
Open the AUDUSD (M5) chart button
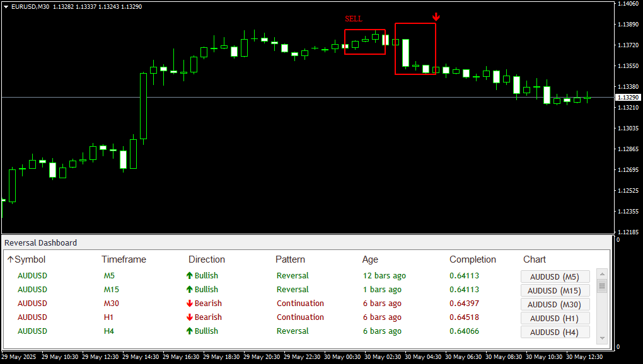tap(555, 276)
